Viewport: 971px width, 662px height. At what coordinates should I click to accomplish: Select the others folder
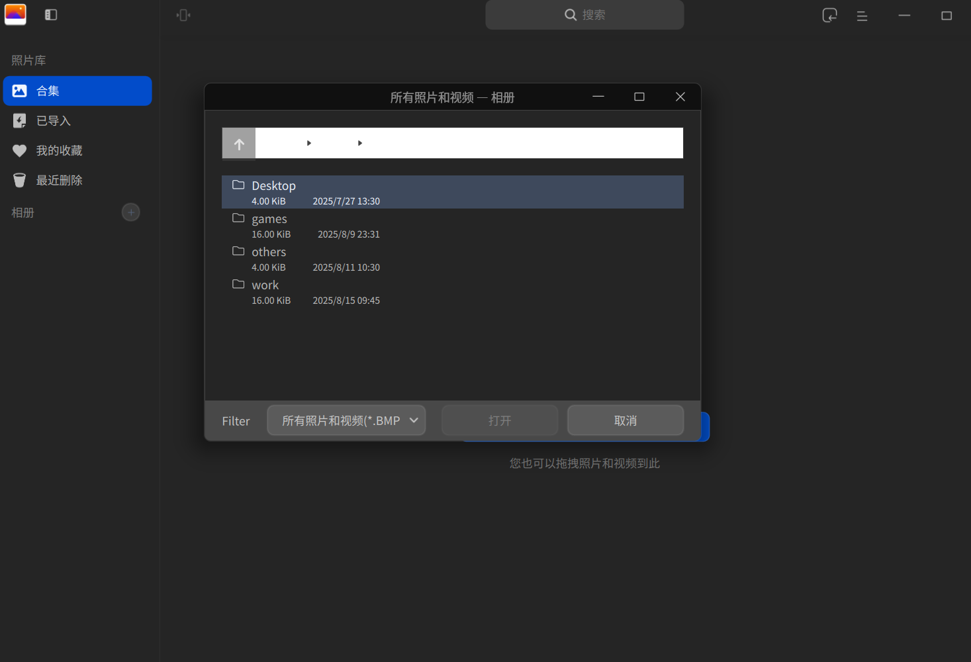pos(453,258)
